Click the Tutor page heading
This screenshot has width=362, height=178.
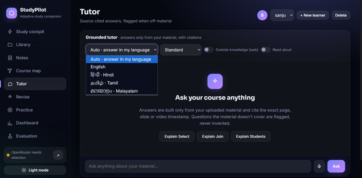click(x=90, y=12)
